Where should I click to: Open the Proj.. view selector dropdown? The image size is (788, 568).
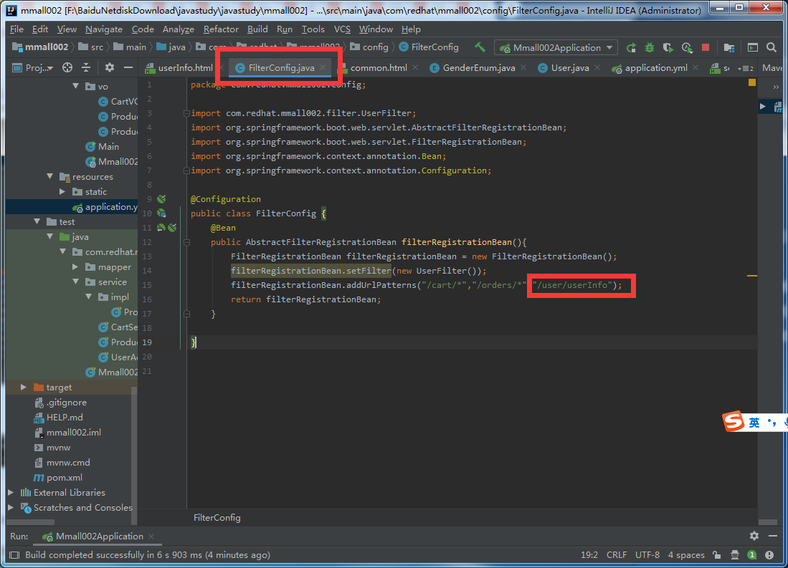coord(33,67)
